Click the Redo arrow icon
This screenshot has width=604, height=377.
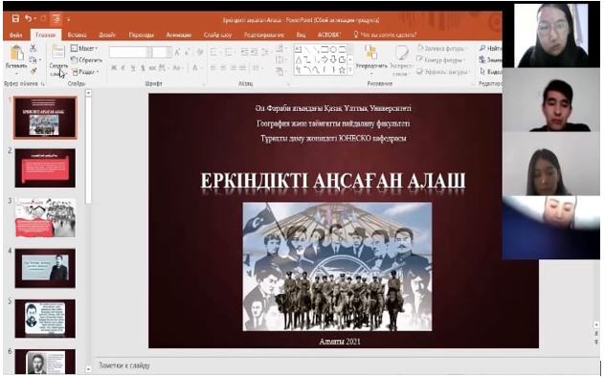click(x=43, y=18)
